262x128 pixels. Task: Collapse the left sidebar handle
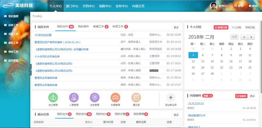click(31, 70)
